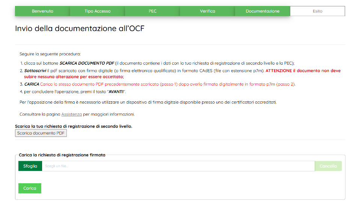
Task: Click the red 'ATTENZIONE' warning text
Action: tap(279, 70)
